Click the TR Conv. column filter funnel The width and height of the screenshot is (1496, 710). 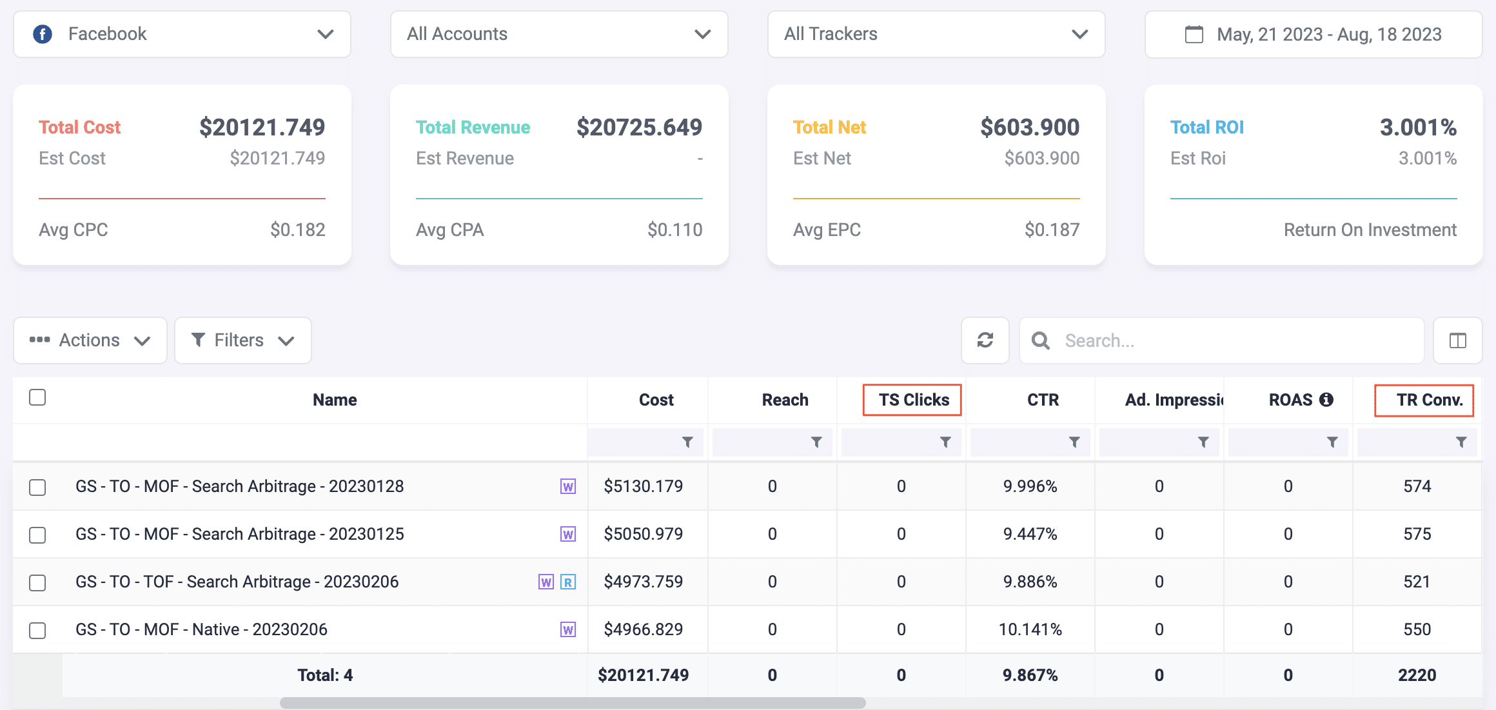point(1461,442)
